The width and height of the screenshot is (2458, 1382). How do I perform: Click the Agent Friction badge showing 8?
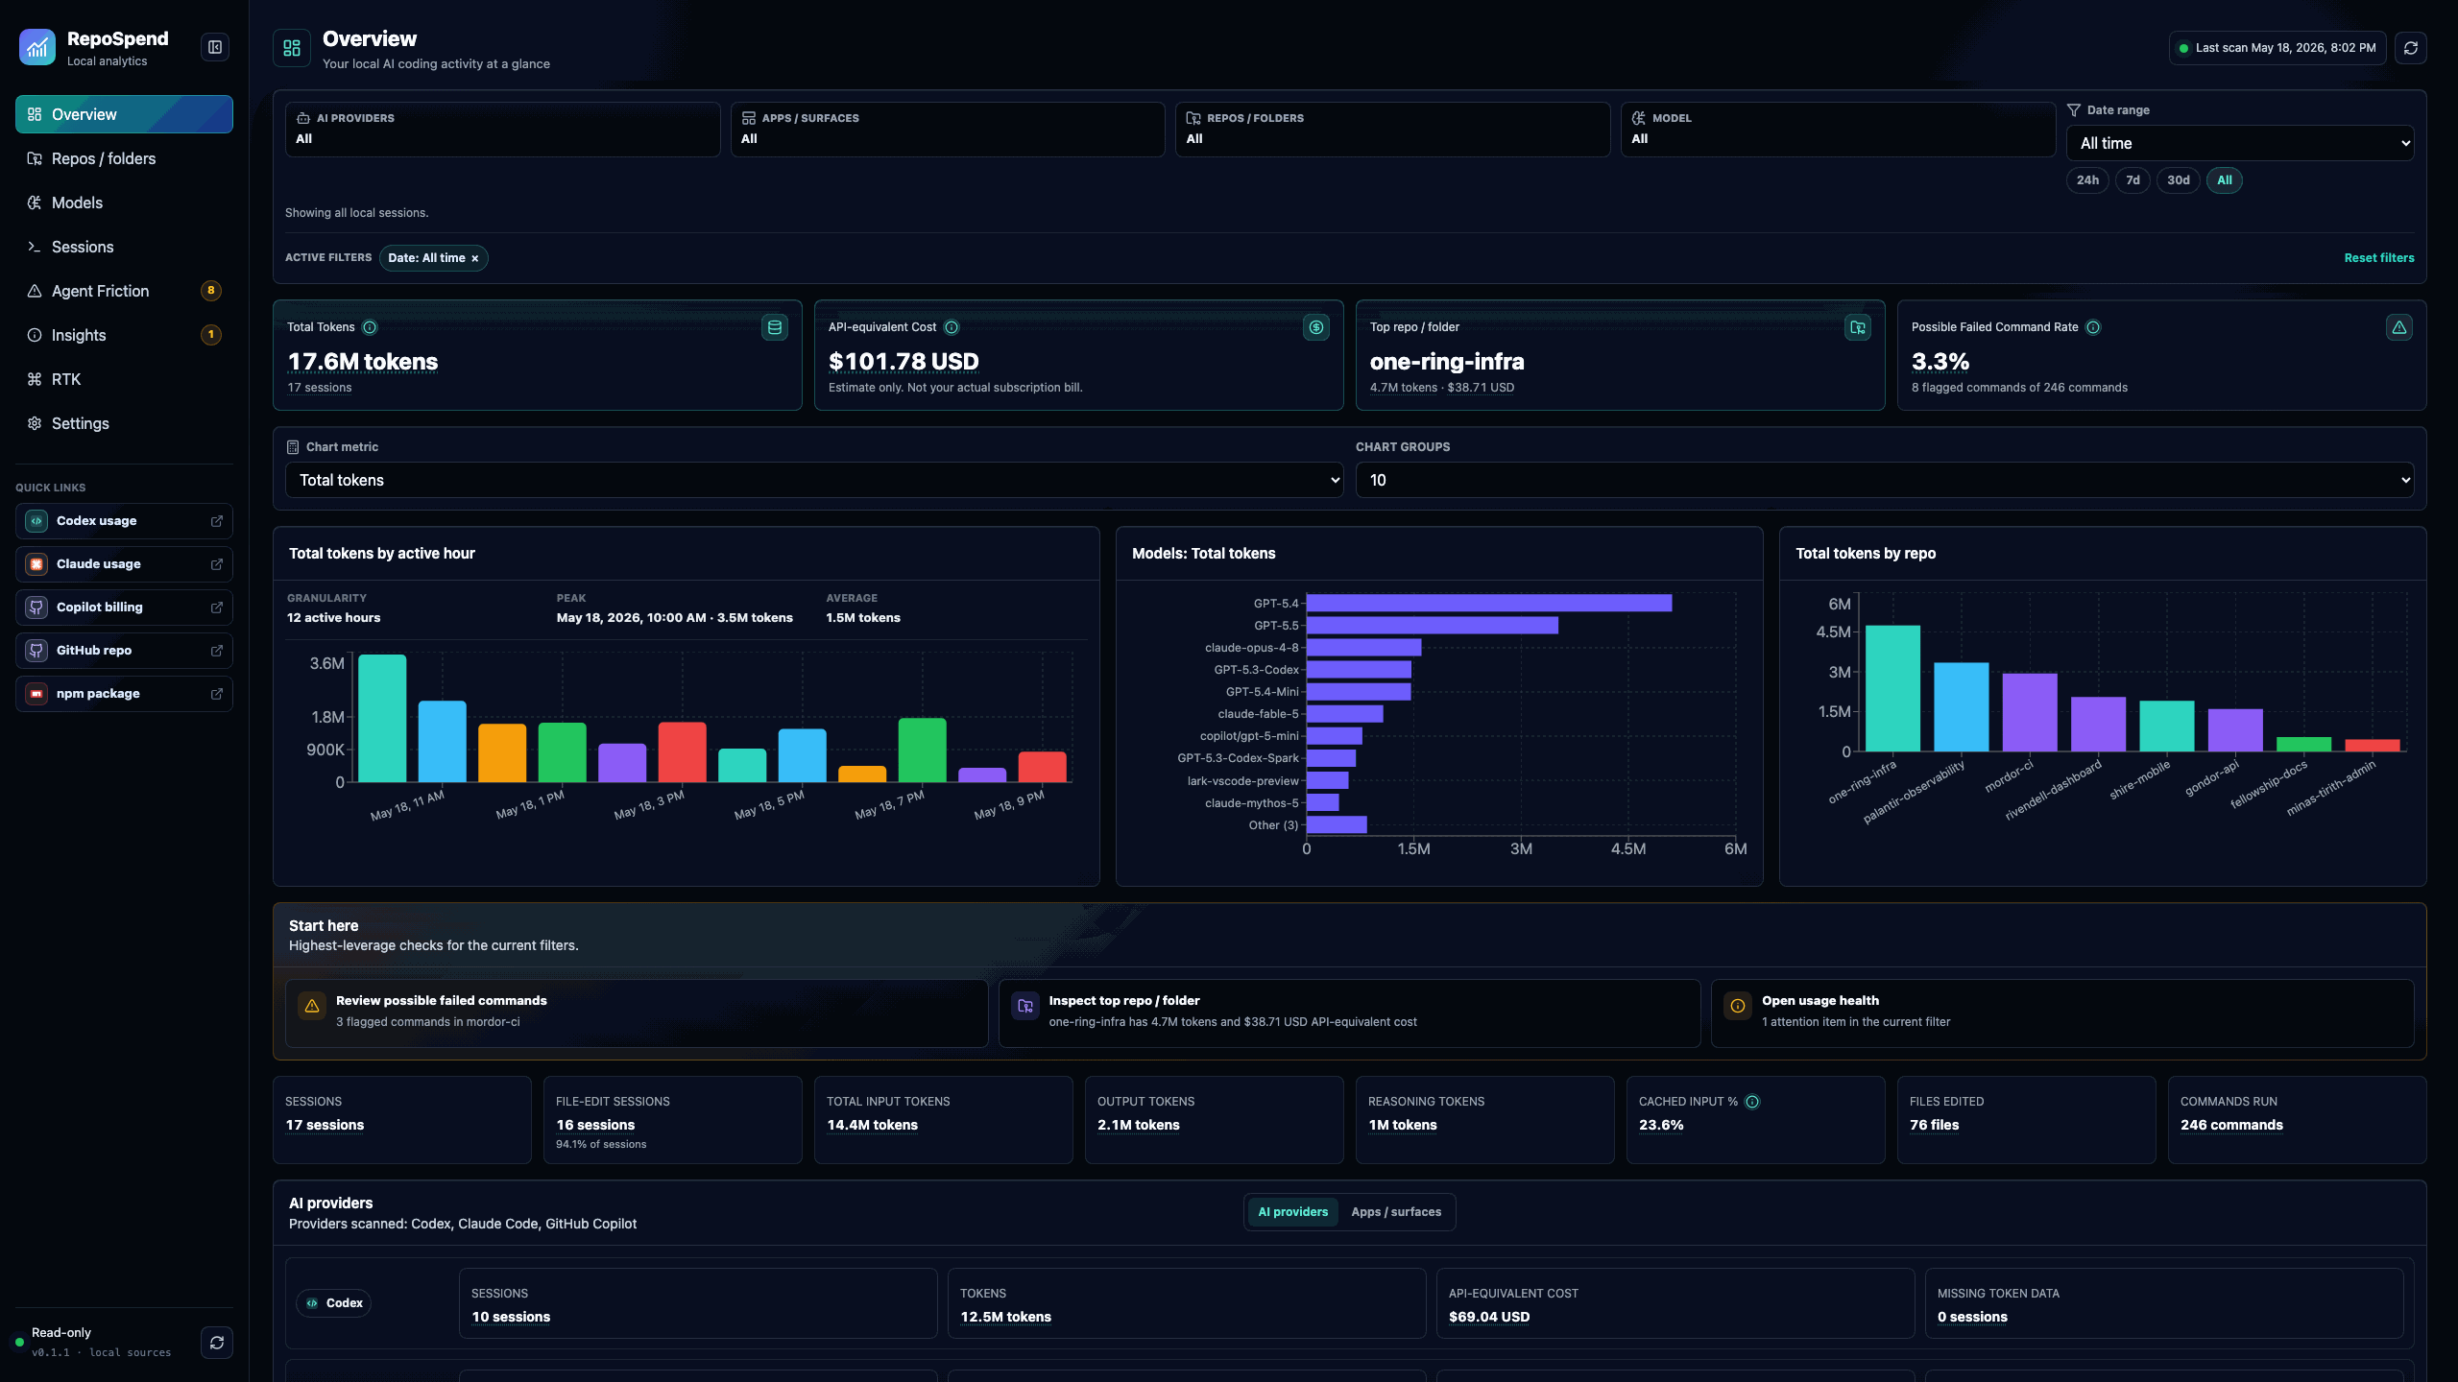tap(211, 291)
